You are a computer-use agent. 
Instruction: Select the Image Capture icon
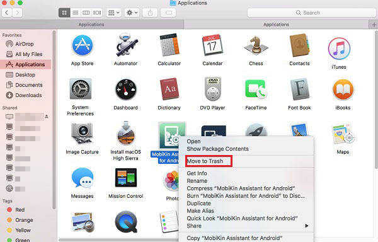[82, 134]
